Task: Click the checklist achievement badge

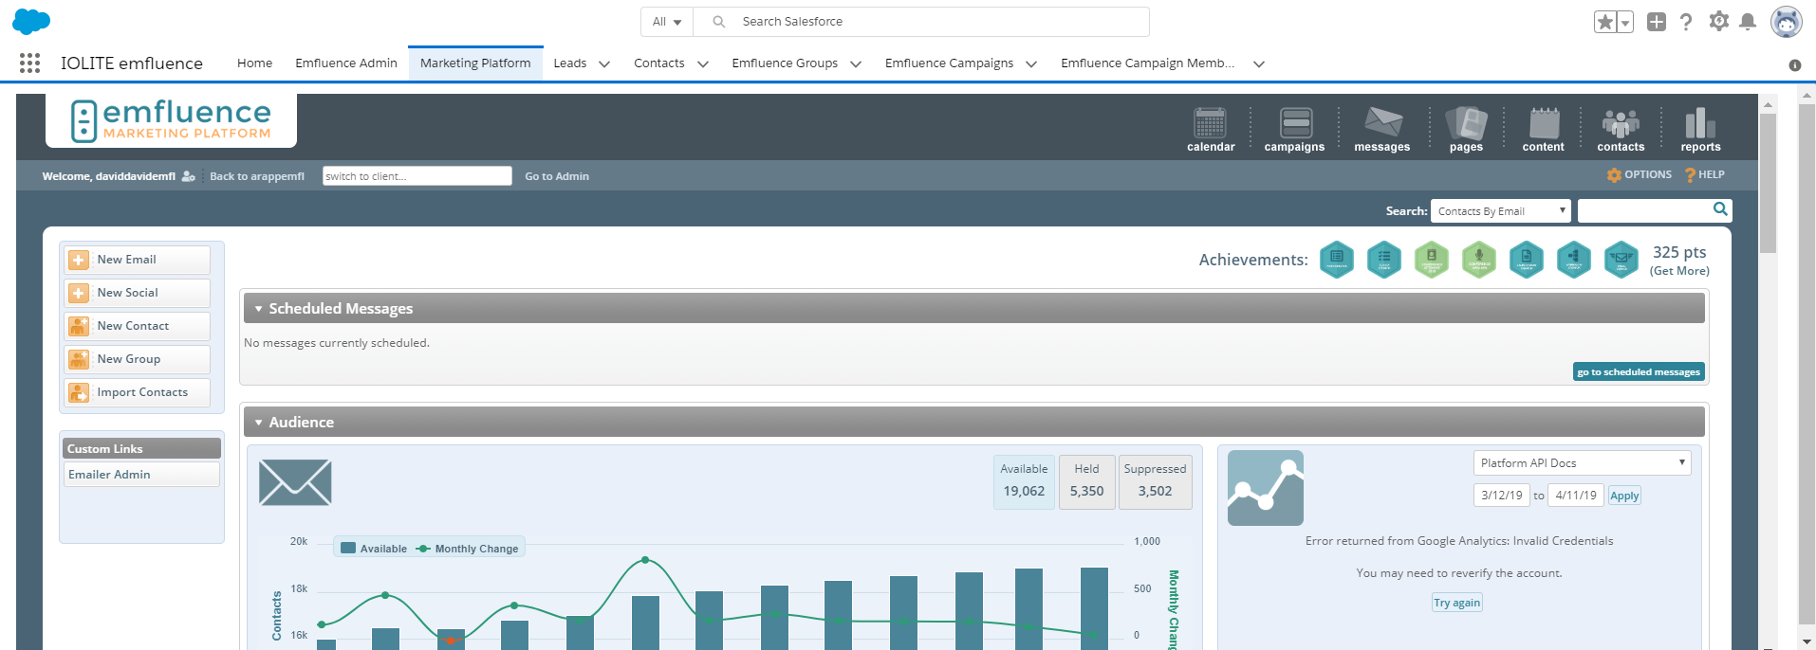Action: (x=1383, y=259)
